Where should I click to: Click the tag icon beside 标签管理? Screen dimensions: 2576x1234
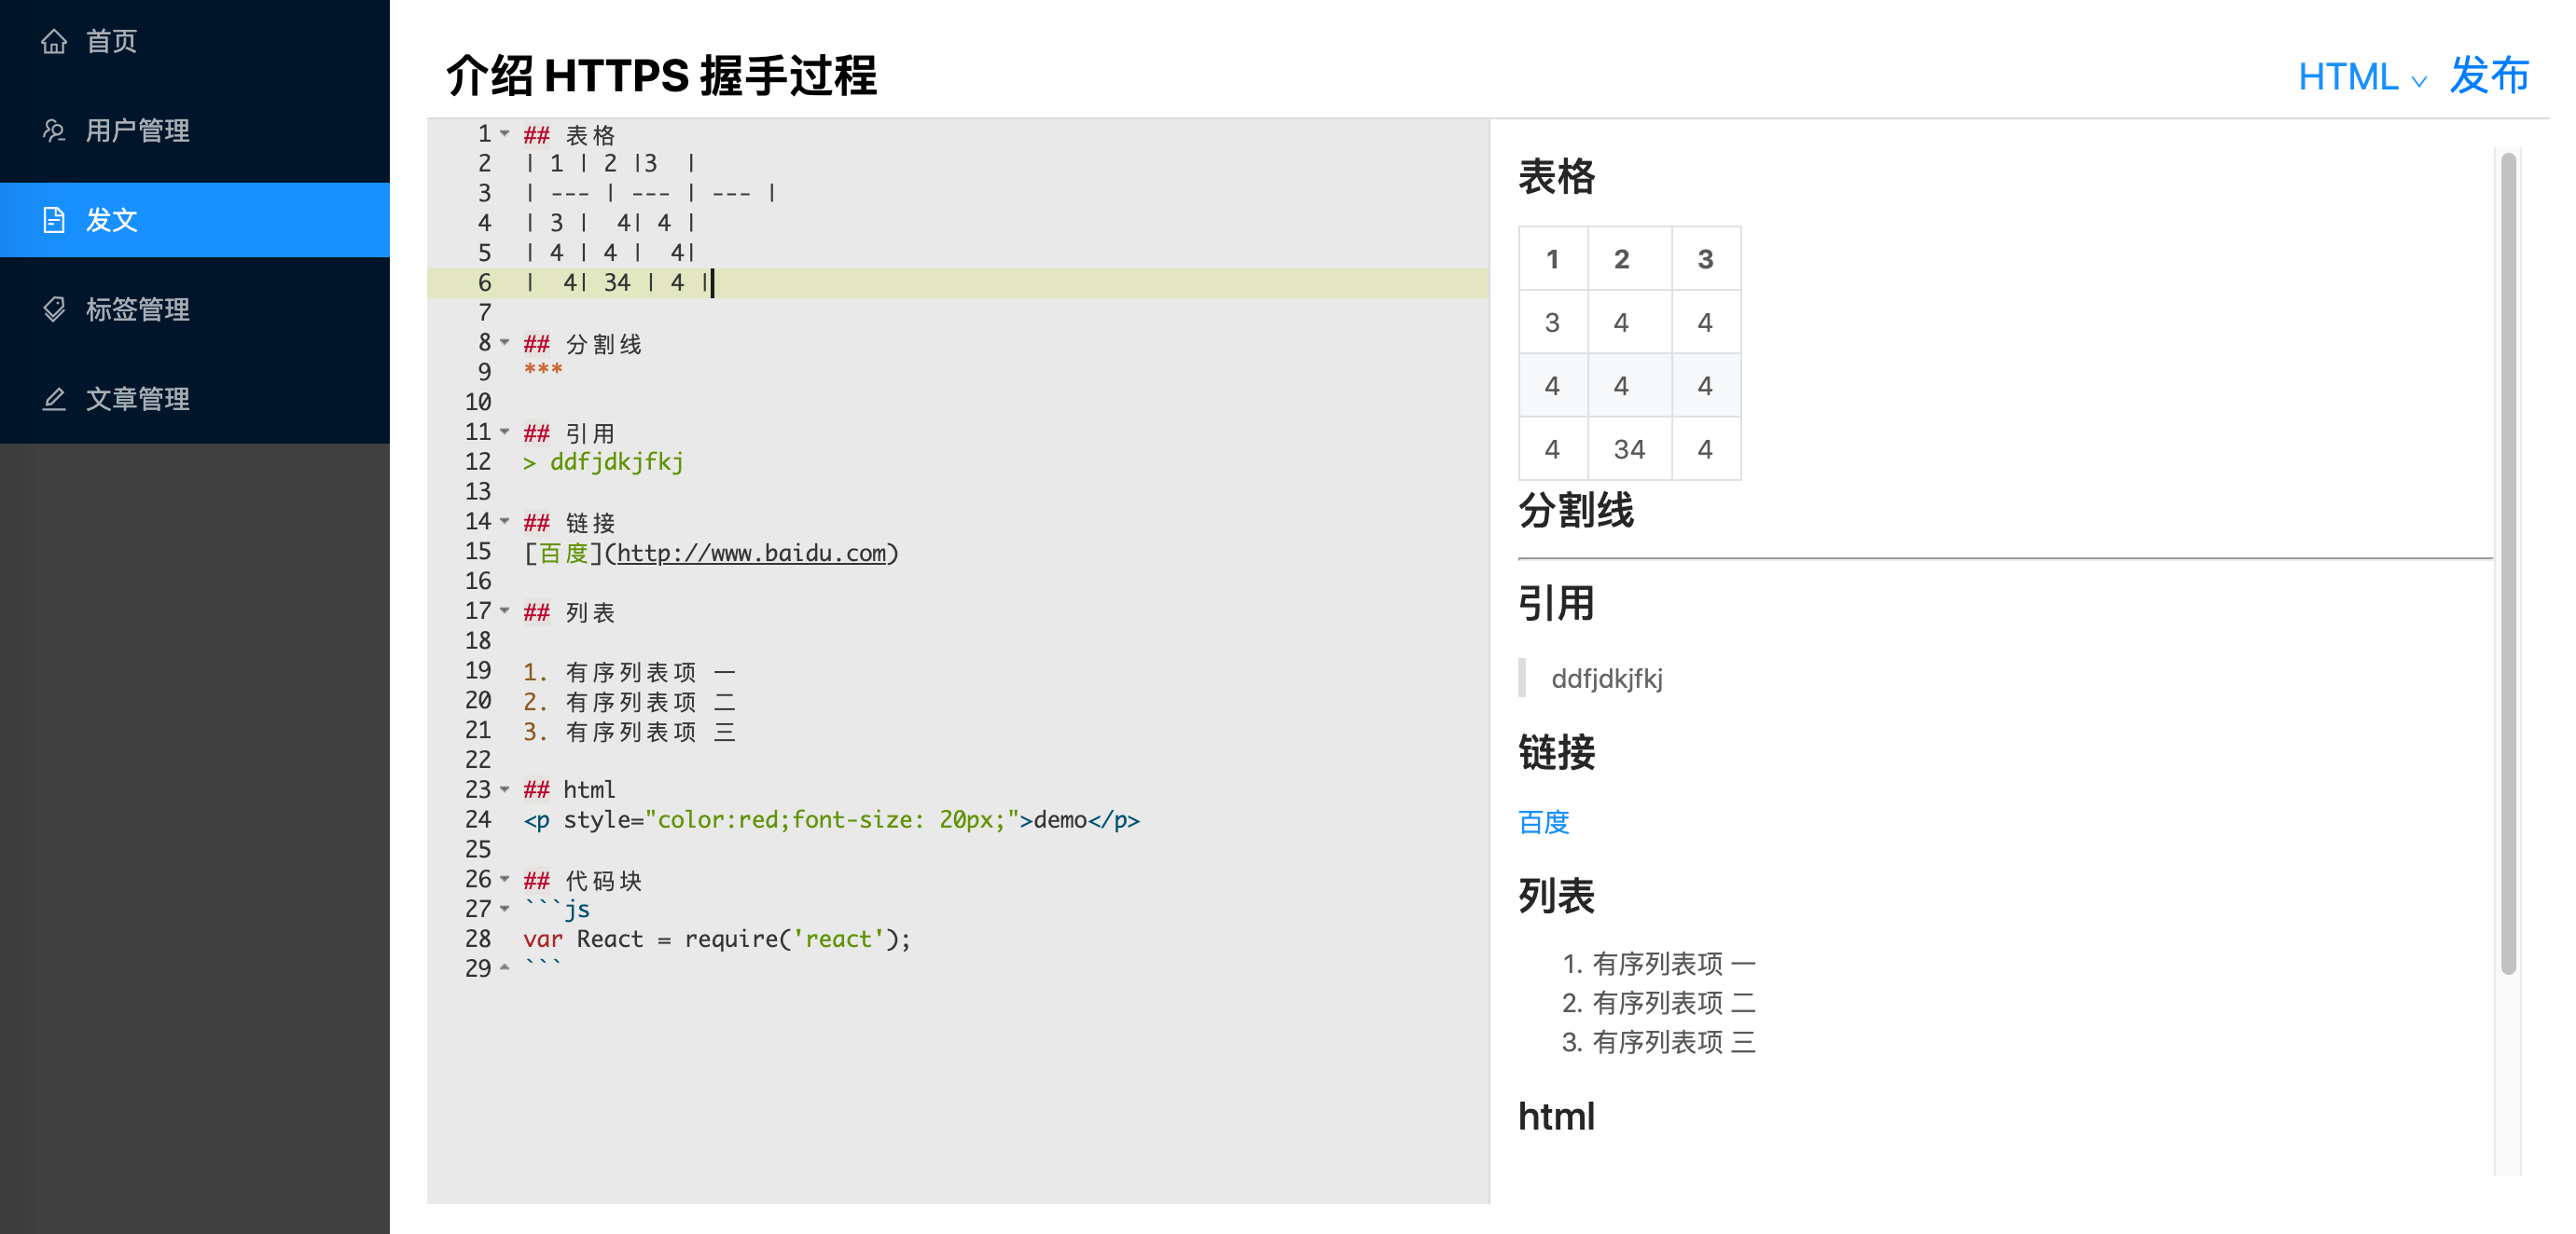pyautogui.click(x=54, y=309)
